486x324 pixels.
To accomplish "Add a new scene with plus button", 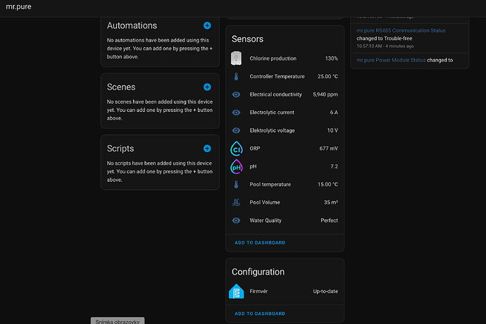I will coord(207,87).
